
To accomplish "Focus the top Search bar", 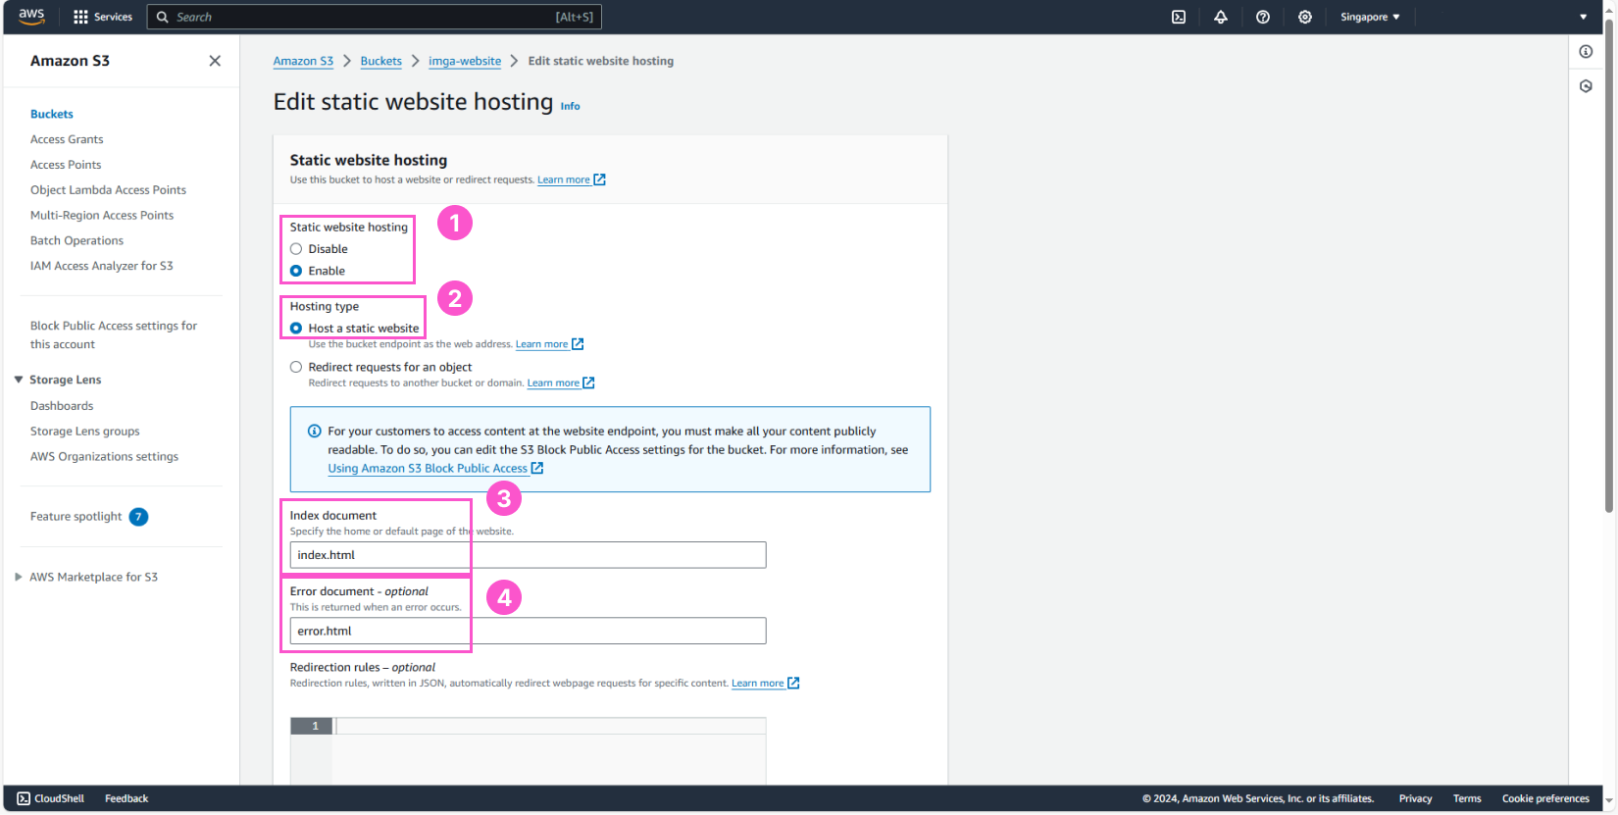I will (375, 17).
